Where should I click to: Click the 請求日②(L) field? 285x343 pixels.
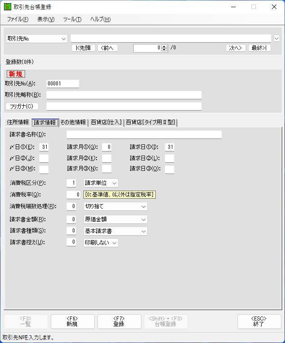point(170,158)
